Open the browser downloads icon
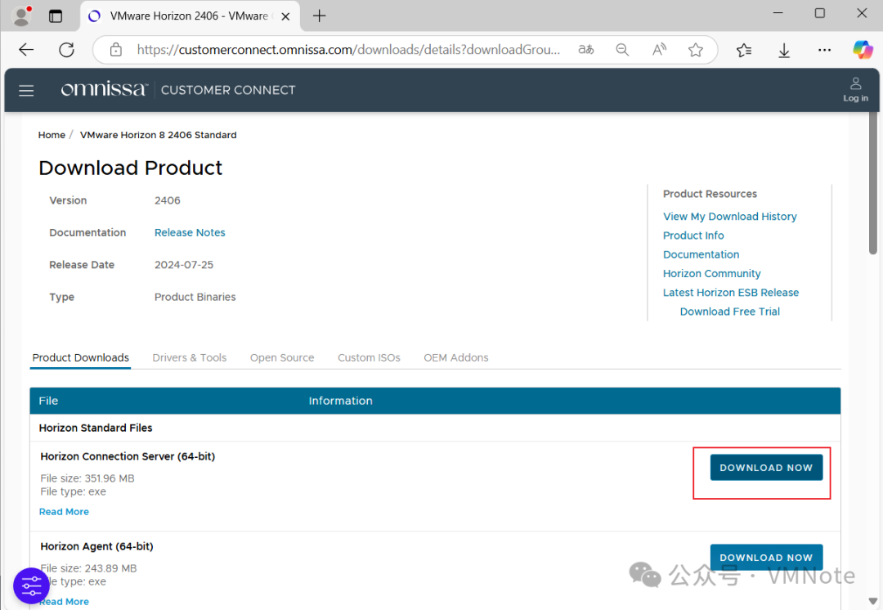 coord(784,51)
